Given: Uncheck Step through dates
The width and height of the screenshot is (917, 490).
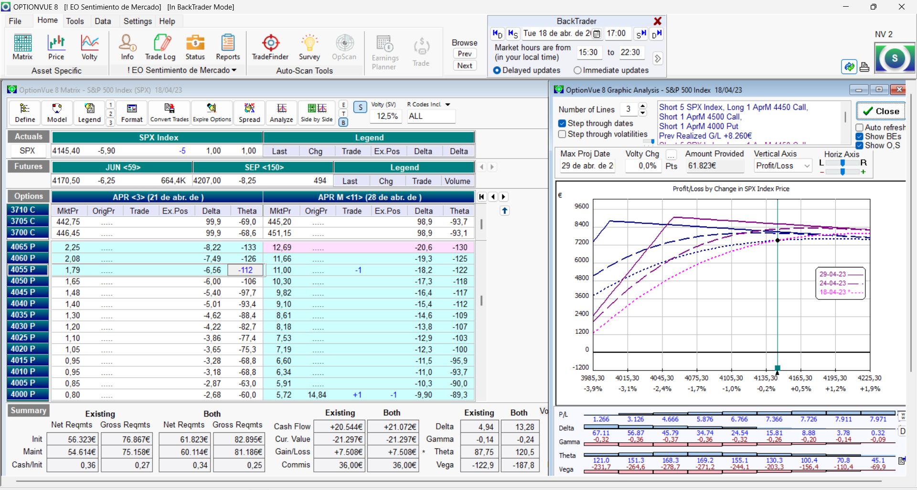Looking at the screenshot, I should tap(562, 123).
